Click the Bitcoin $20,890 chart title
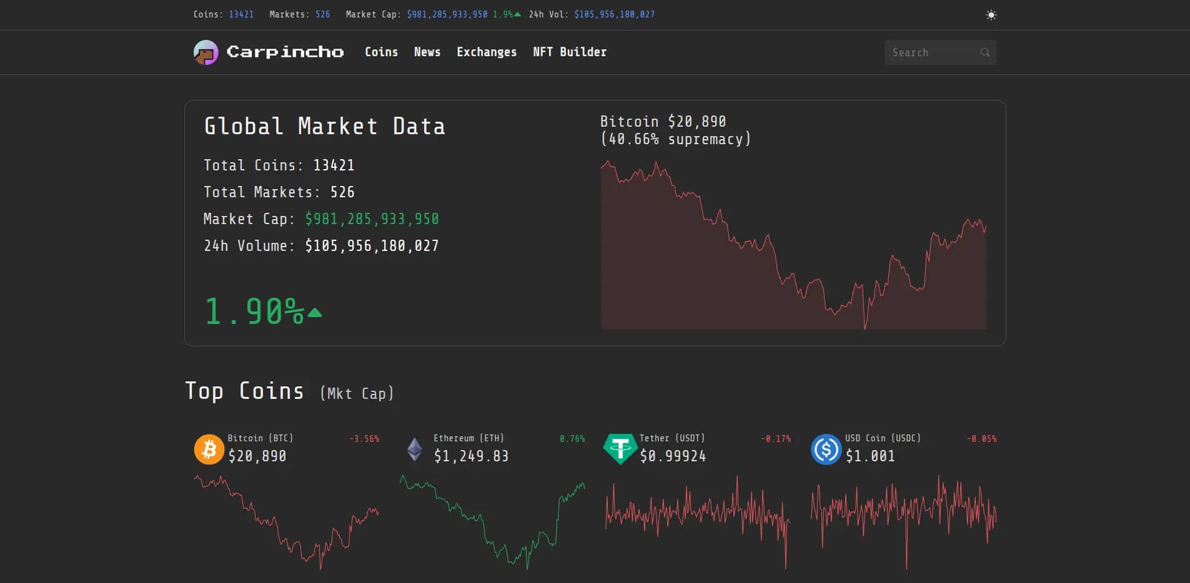Image resolution: width=1190 pixels, height=583 pixels. pos(663,121)
